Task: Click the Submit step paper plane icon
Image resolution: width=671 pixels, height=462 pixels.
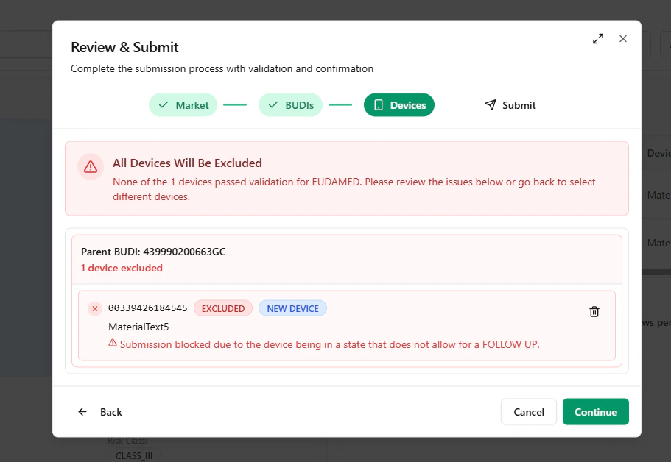Action: click(490, 105)
